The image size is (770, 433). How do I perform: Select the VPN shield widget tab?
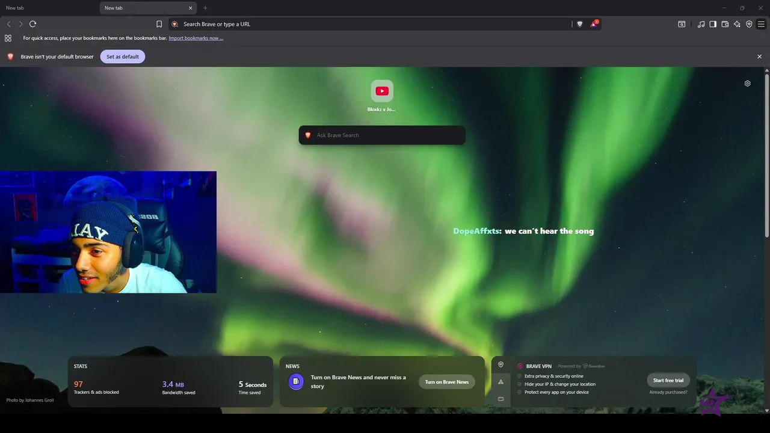click(x=500, y=364)
